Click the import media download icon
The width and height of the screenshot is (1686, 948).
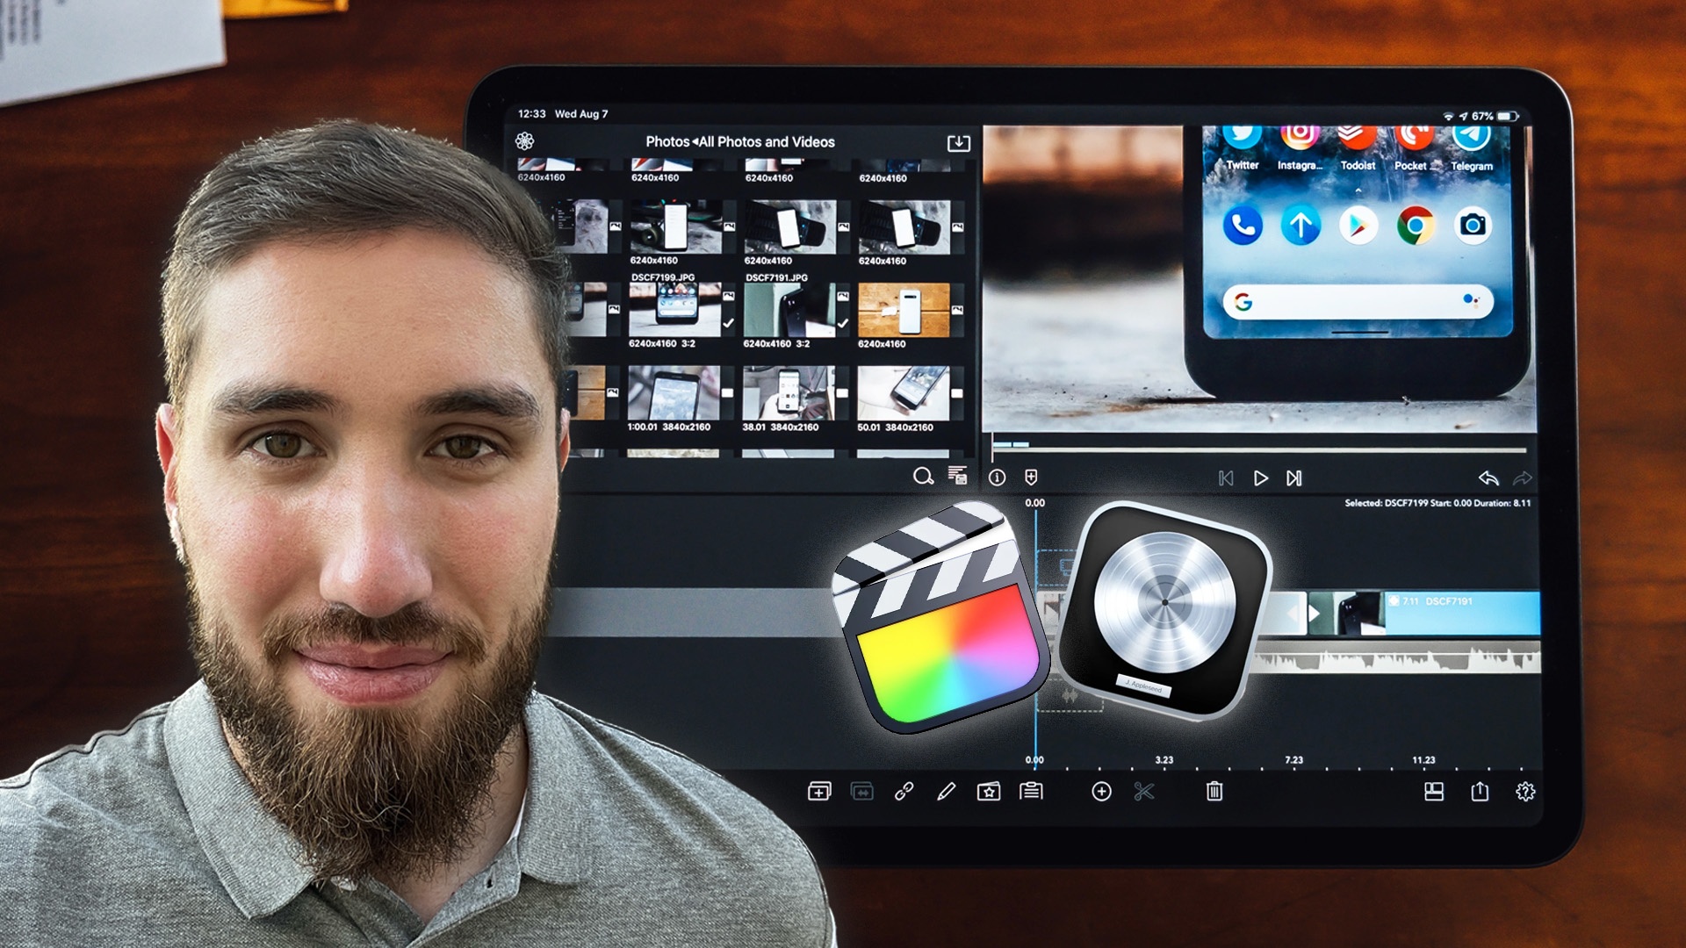(x=958, y=142)
